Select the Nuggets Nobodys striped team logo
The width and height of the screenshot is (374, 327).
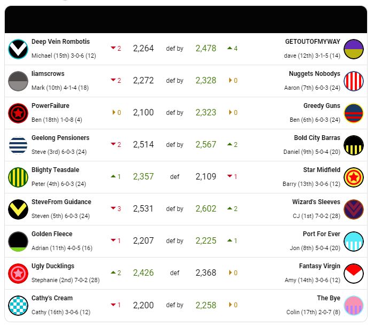354,81
